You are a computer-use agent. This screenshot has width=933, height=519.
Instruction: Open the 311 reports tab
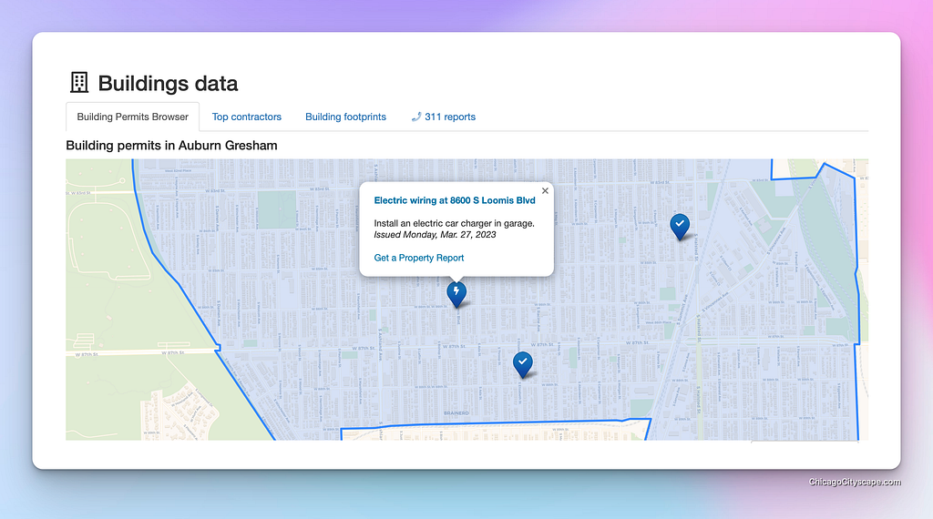pyautogui.click(x=444, y=117)
